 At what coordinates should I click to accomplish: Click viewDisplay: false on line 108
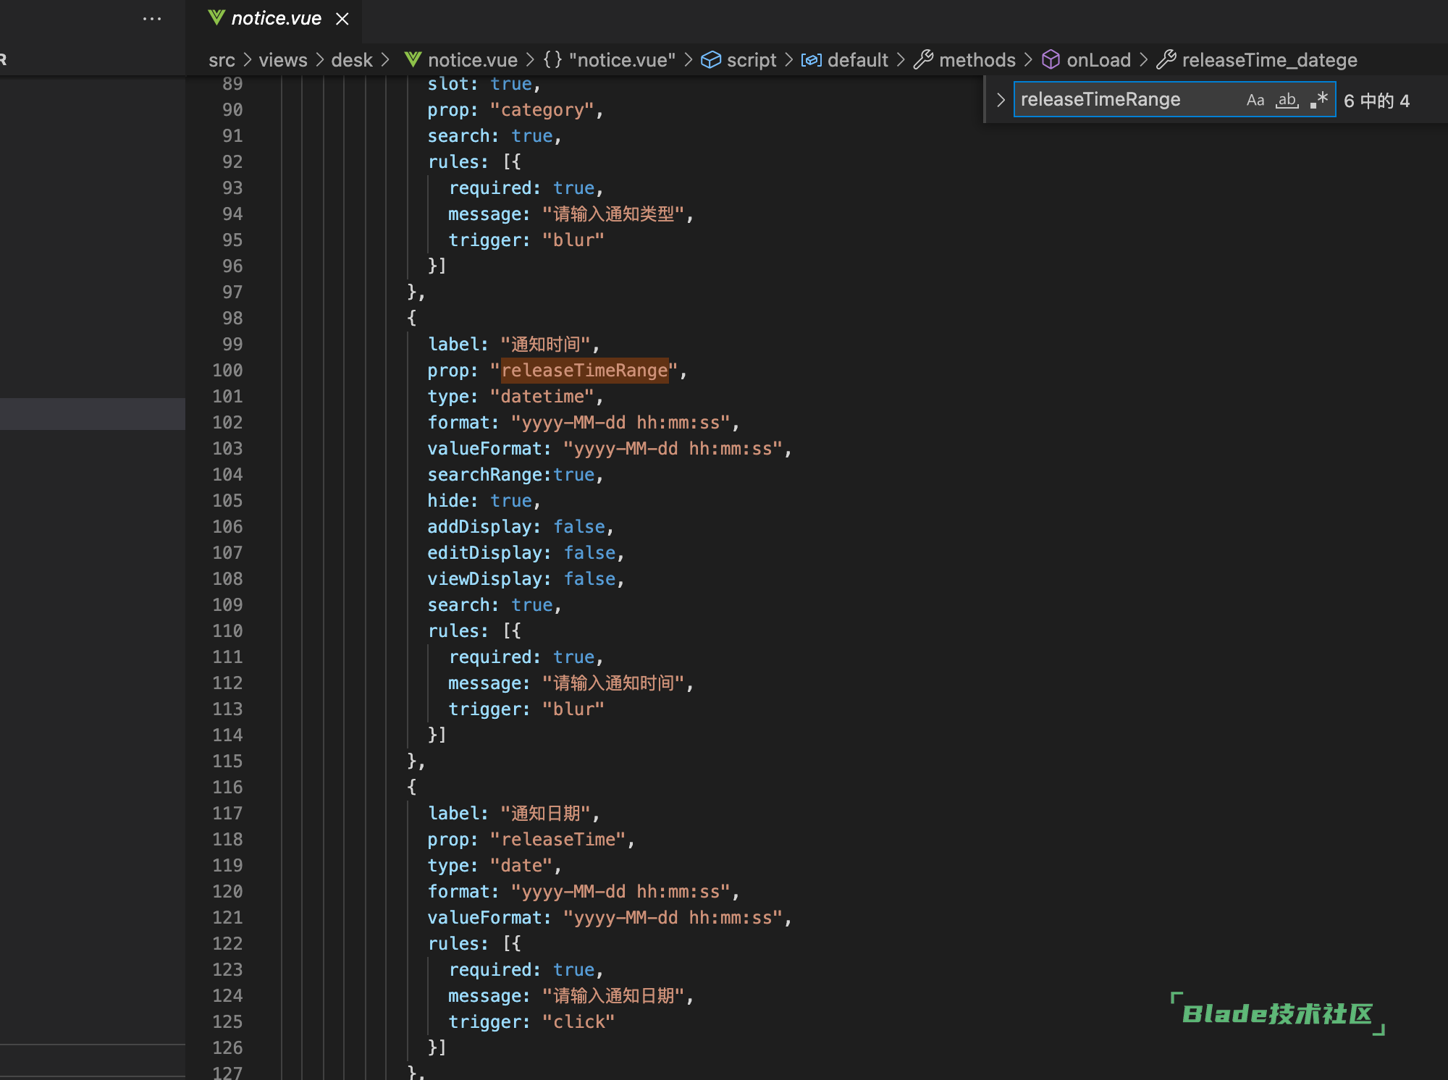click(521, 579)
